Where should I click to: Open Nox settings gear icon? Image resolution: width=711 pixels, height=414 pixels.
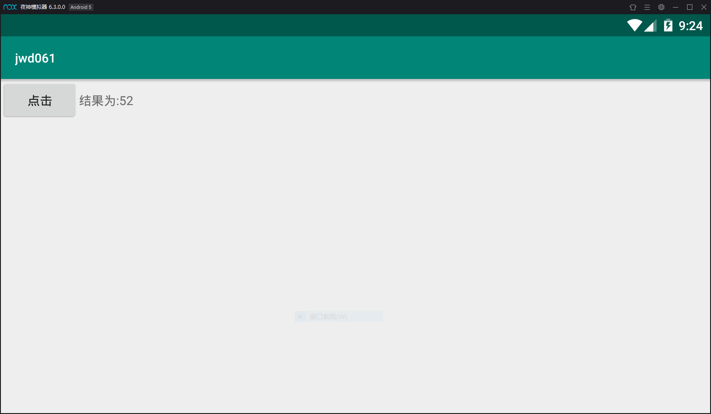[x=661, y=7]
